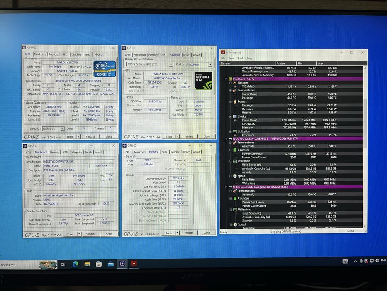
Task: Show hidden system tray icons
Action: (355, 261)
